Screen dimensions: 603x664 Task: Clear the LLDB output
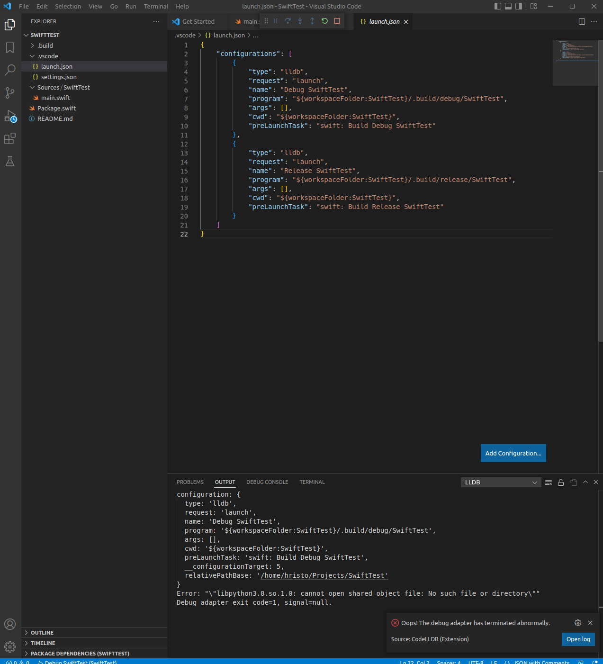pyautogui.click(x=548, y=482)
